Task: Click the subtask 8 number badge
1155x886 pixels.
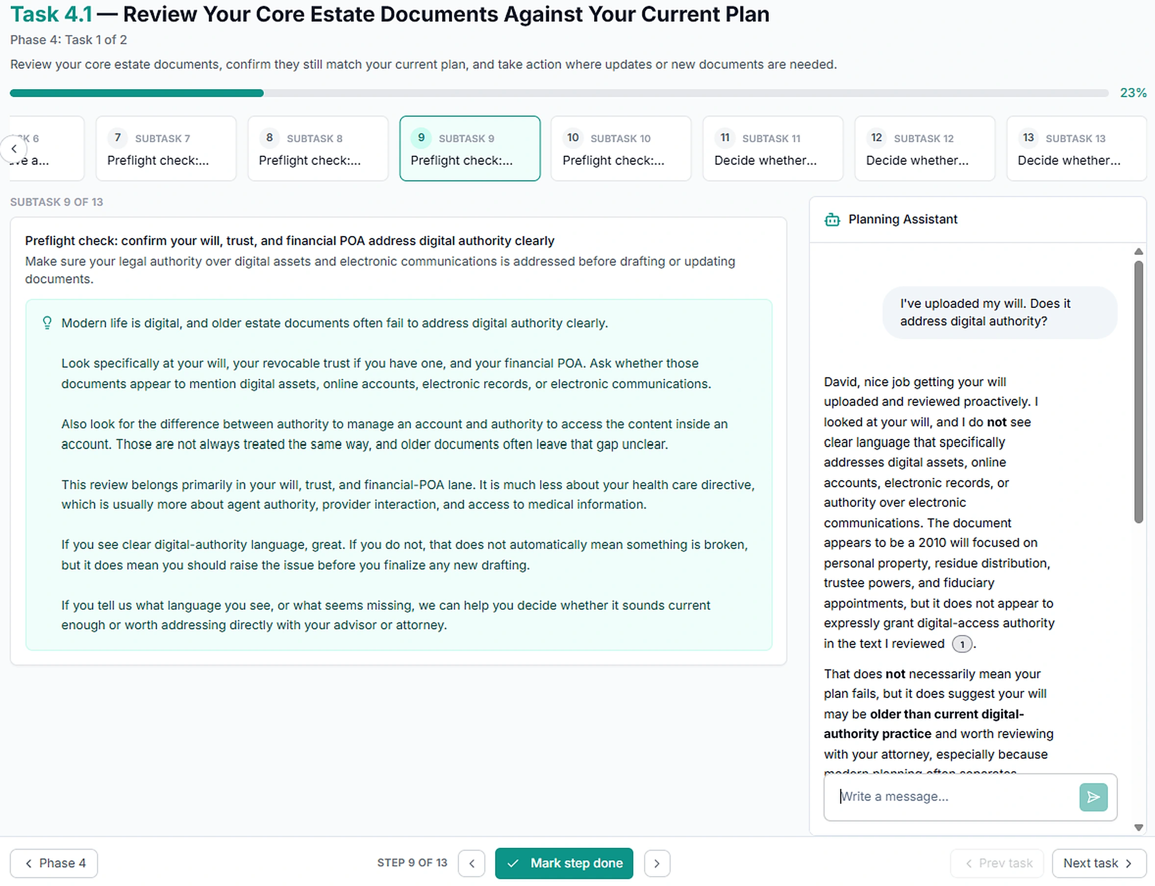Action: point(269,138)
